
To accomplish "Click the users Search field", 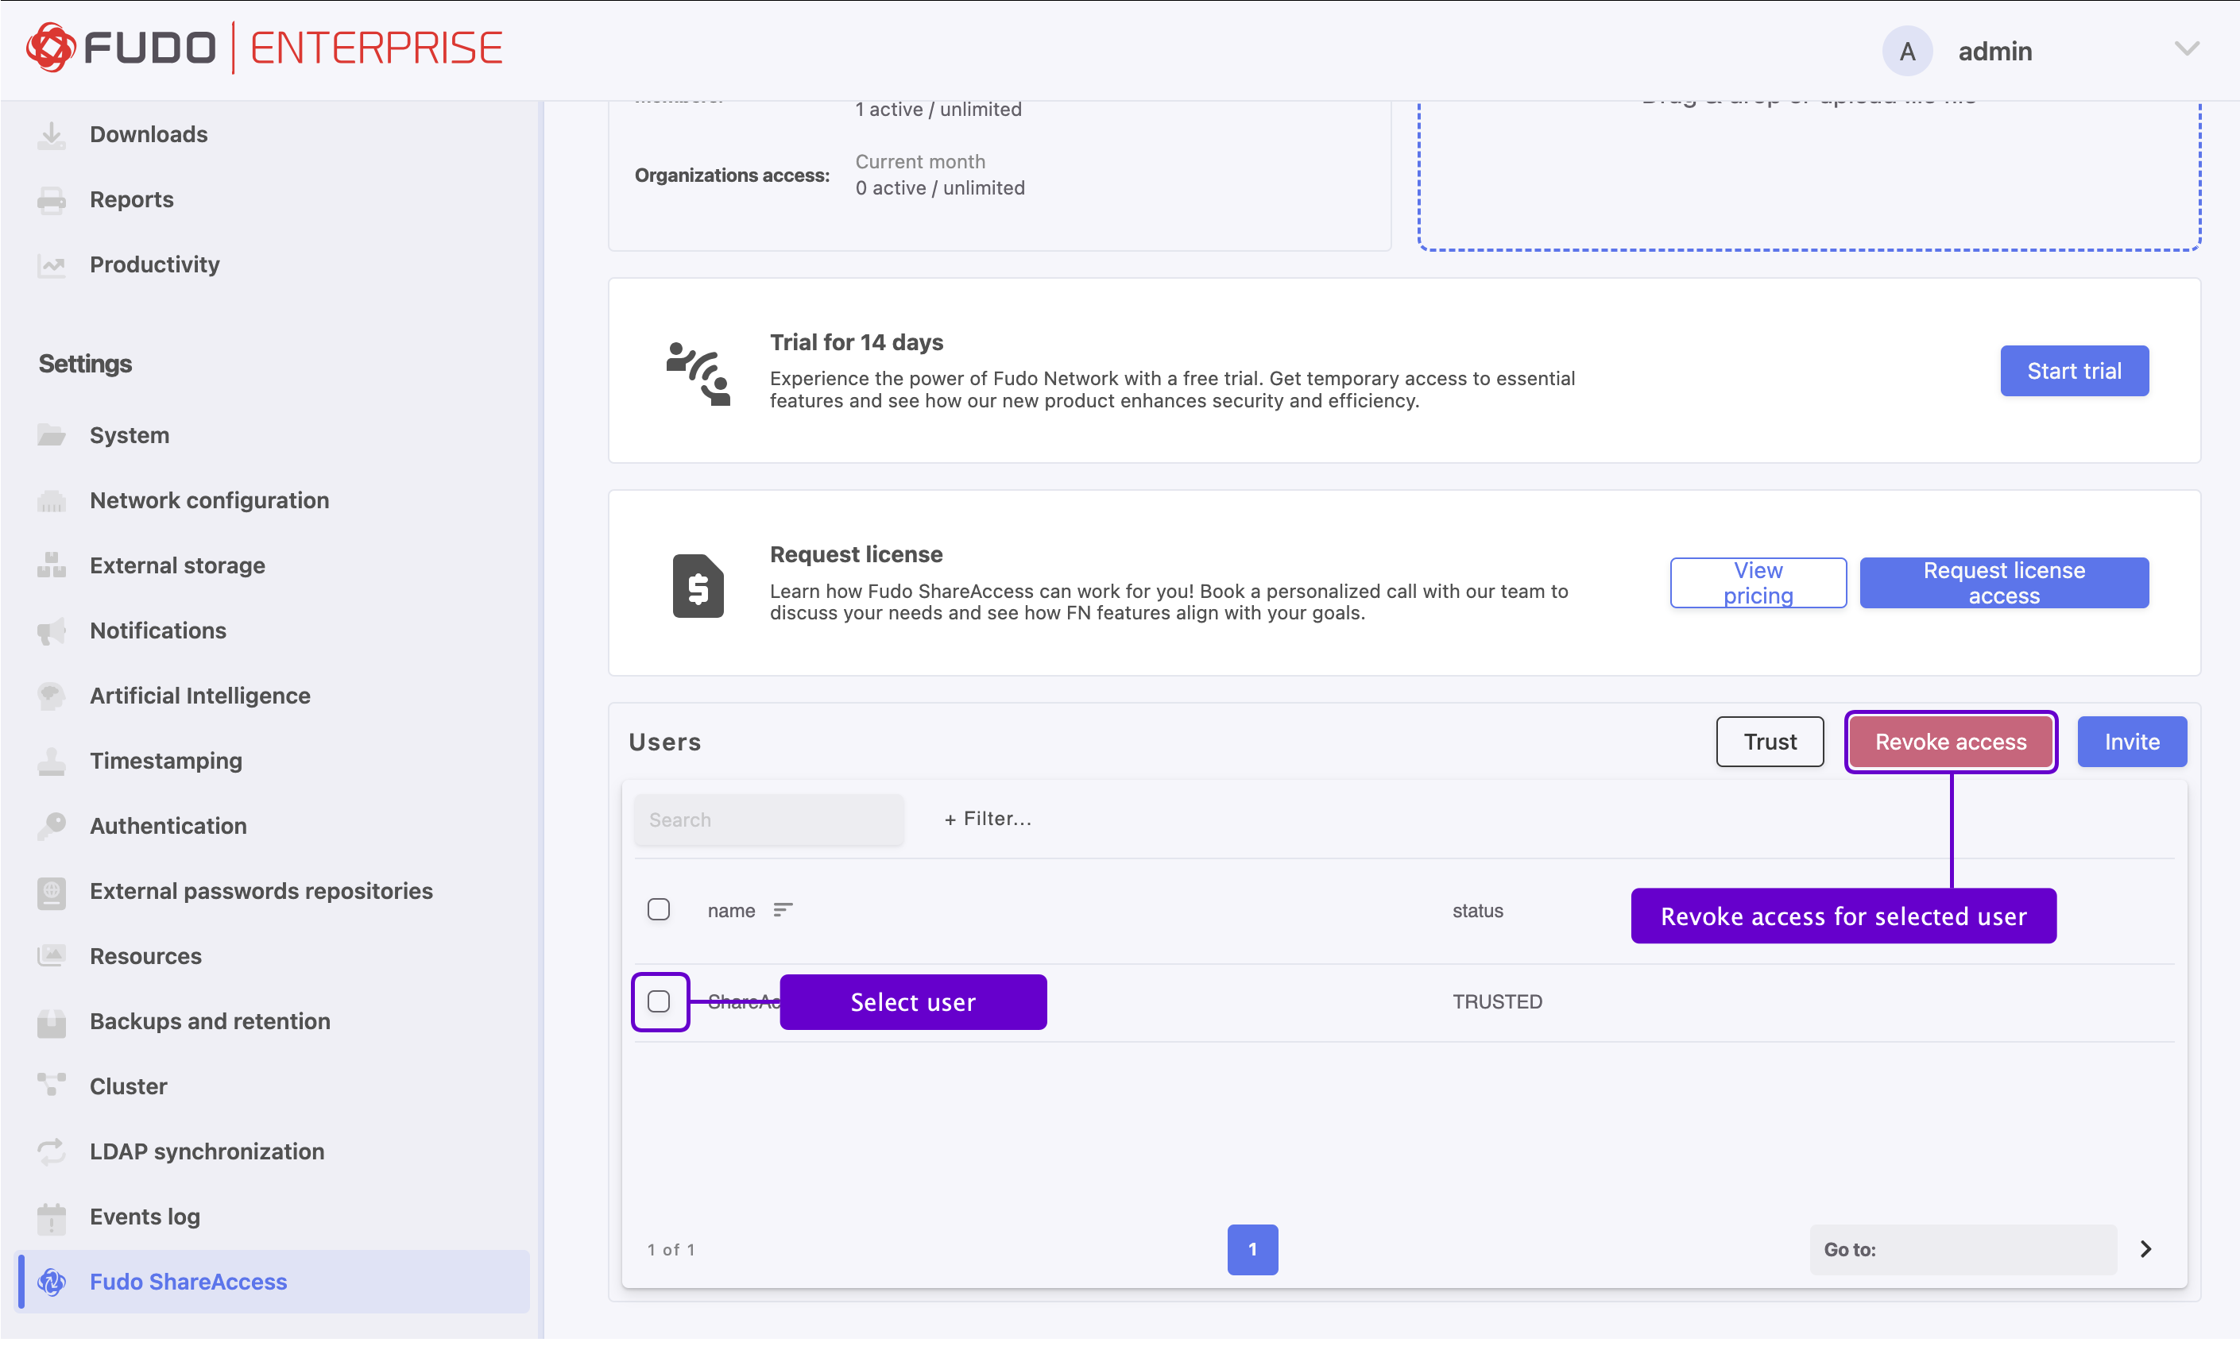I will 768,820.
